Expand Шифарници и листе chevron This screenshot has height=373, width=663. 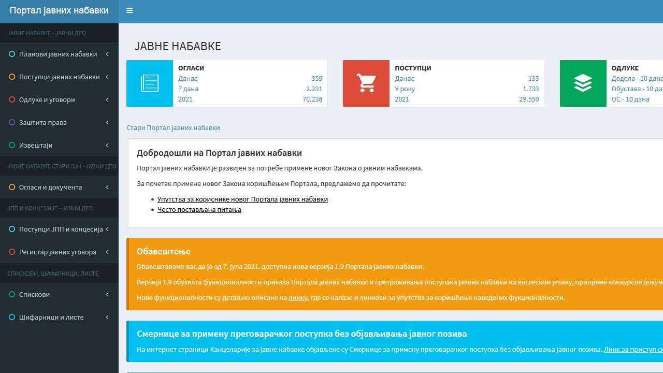[107, 317]
